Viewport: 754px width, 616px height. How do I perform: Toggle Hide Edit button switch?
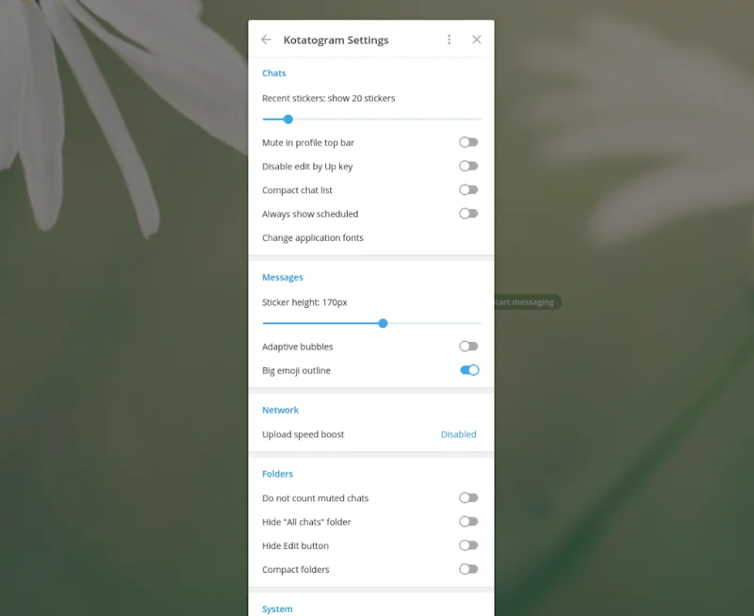click(468, 545)
